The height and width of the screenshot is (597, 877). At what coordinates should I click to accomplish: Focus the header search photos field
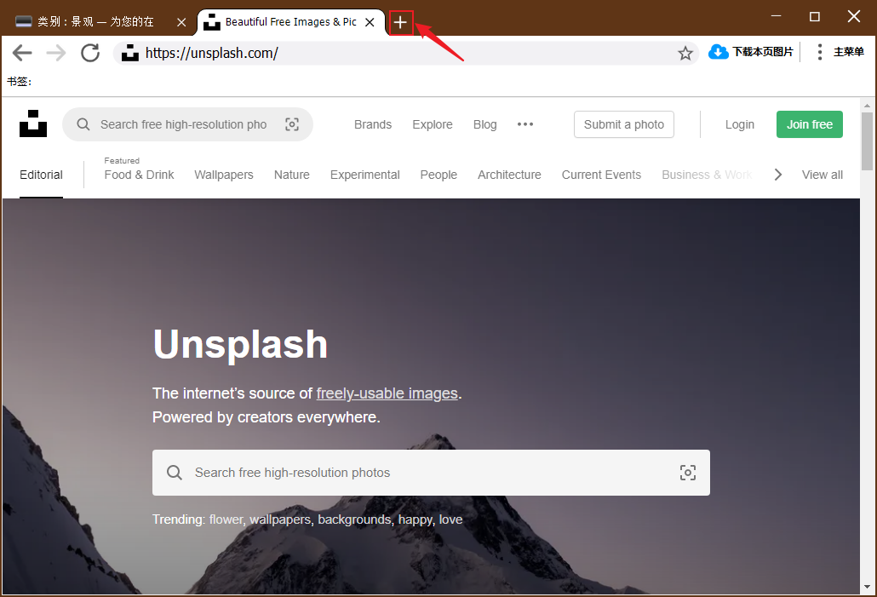(x=187, y=124)
